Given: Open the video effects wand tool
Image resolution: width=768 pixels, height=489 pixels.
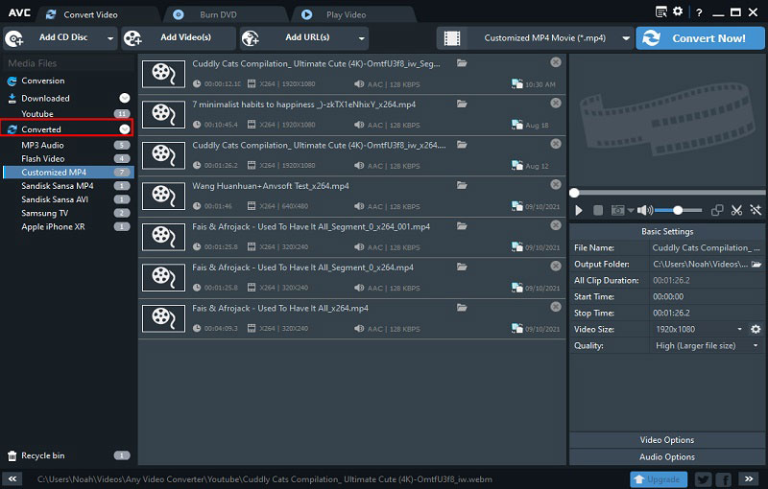Looking at the screenshot, I should (756, 210).
